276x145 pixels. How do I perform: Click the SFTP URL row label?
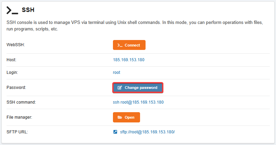[x=17, y=132]
